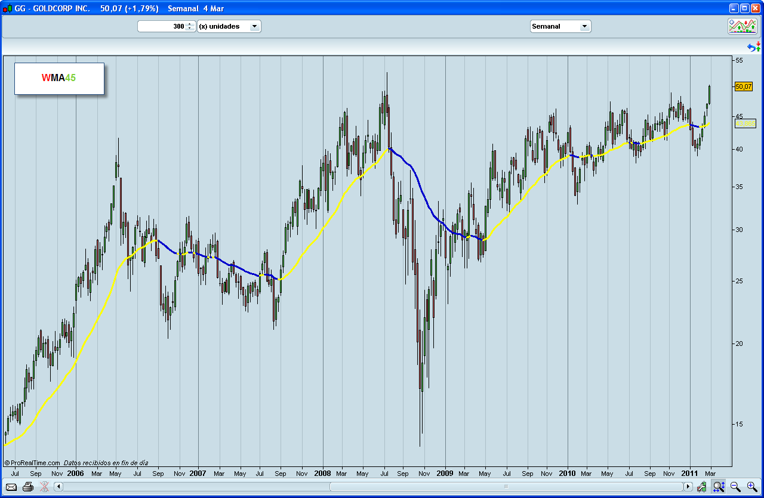Zoom in on the chart
This screenshot has width=764, height=498.
pyautogui.click(x=752, y=487)
